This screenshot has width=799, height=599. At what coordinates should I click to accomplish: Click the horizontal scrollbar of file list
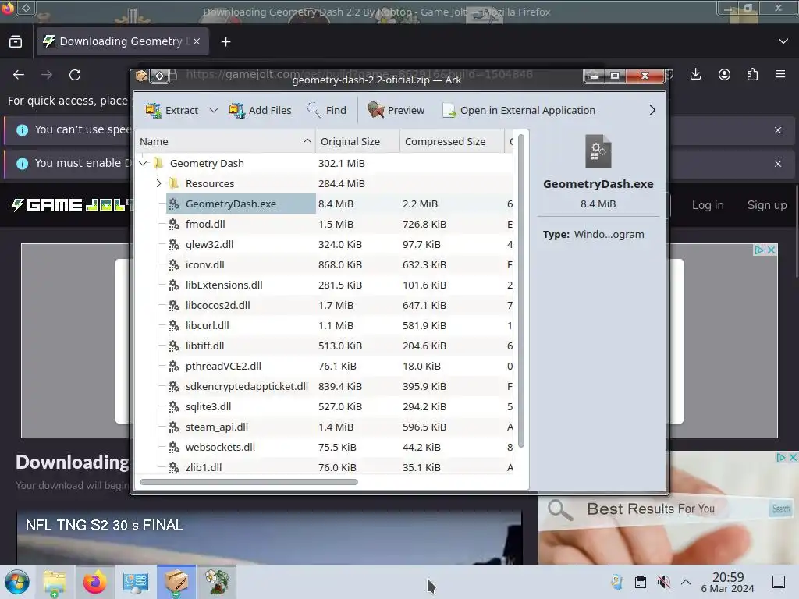[x=249, y=482]
